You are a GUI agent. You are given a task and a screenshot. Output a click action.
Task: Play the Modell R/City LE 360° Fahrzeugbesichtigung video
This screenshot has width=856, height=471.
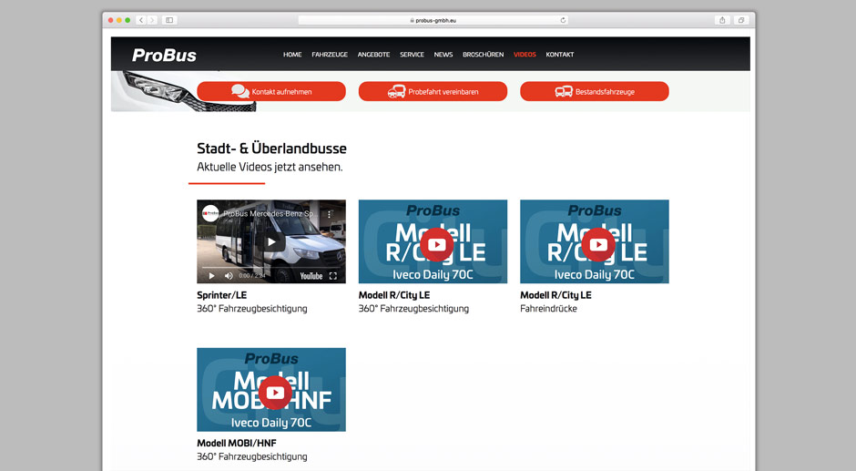(x=437, y=244)
